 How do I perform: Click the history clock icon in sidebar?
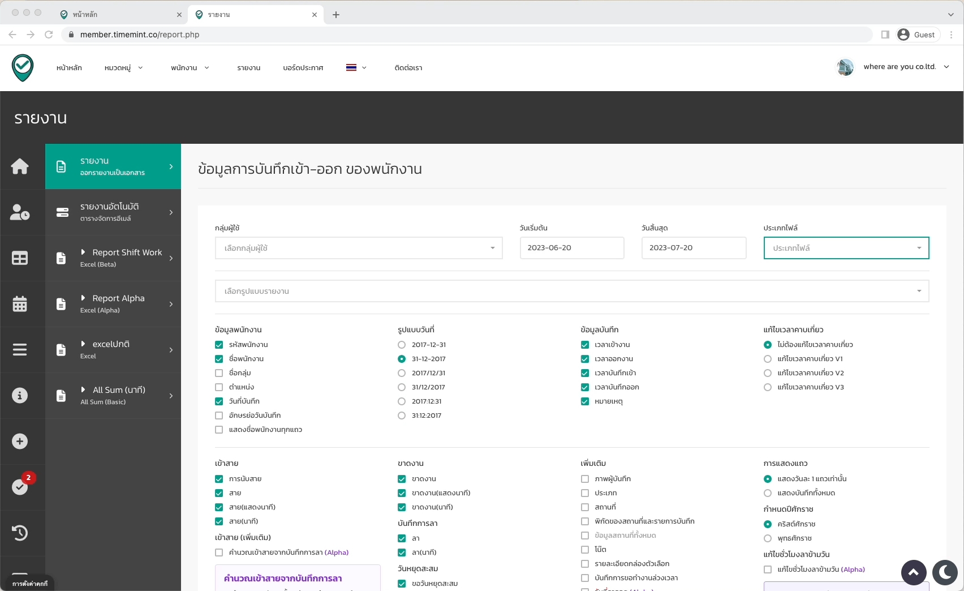(x=20, y=533)
